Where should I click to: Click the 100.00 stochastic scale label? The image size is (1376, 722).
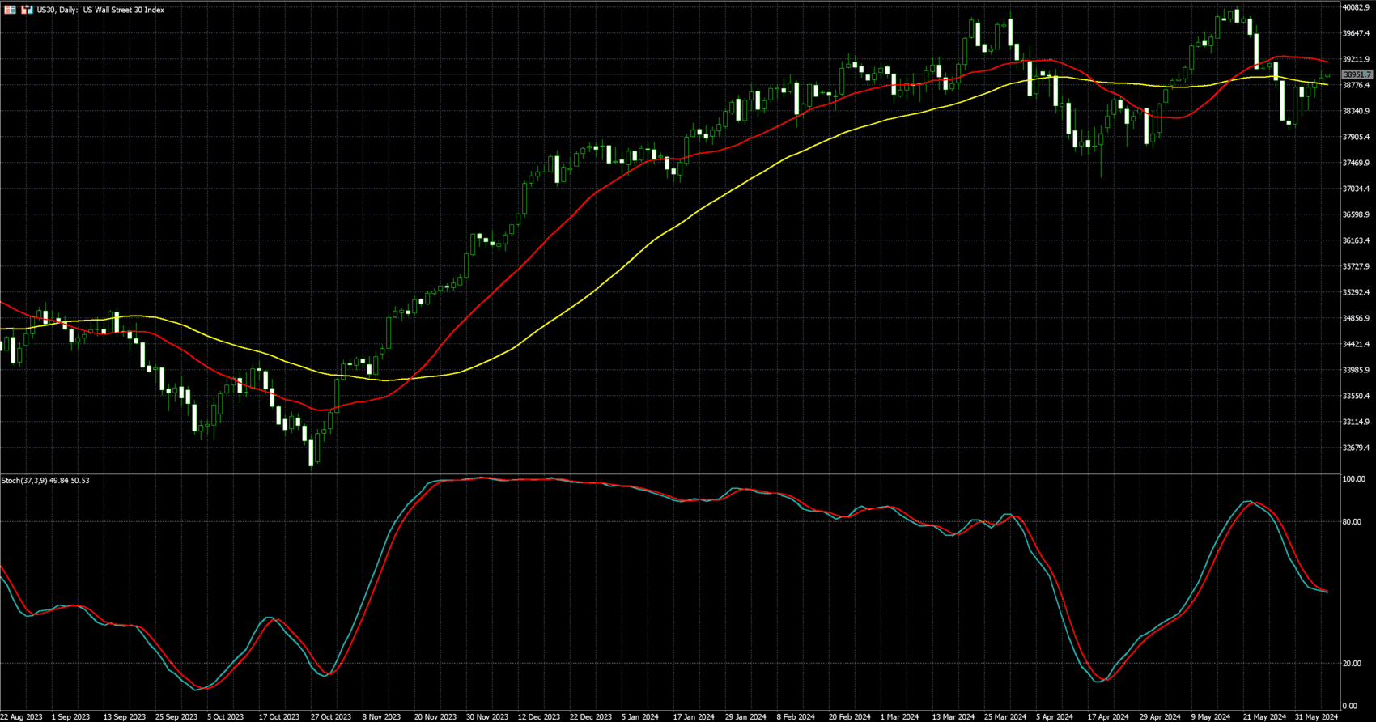point(1353,479)
